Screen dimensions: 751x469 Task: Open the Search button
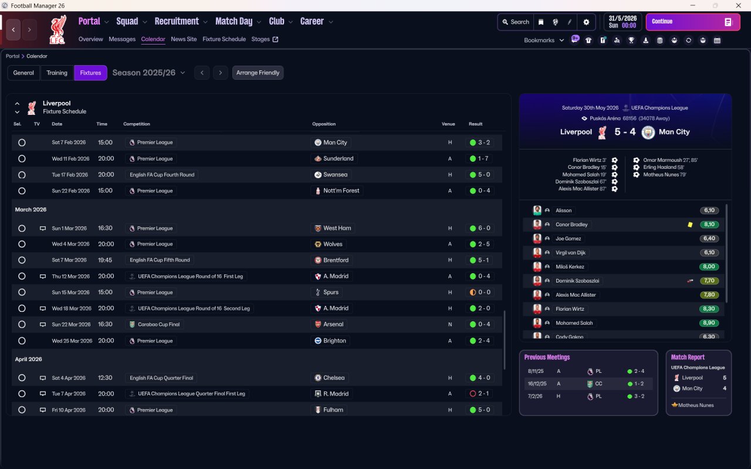[x=516, y=22]
